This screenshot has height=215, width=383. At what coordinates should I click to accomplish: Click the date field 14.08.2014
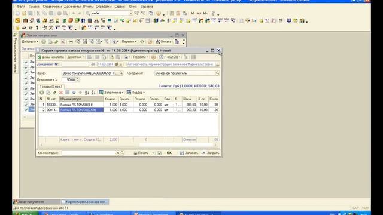105,64
